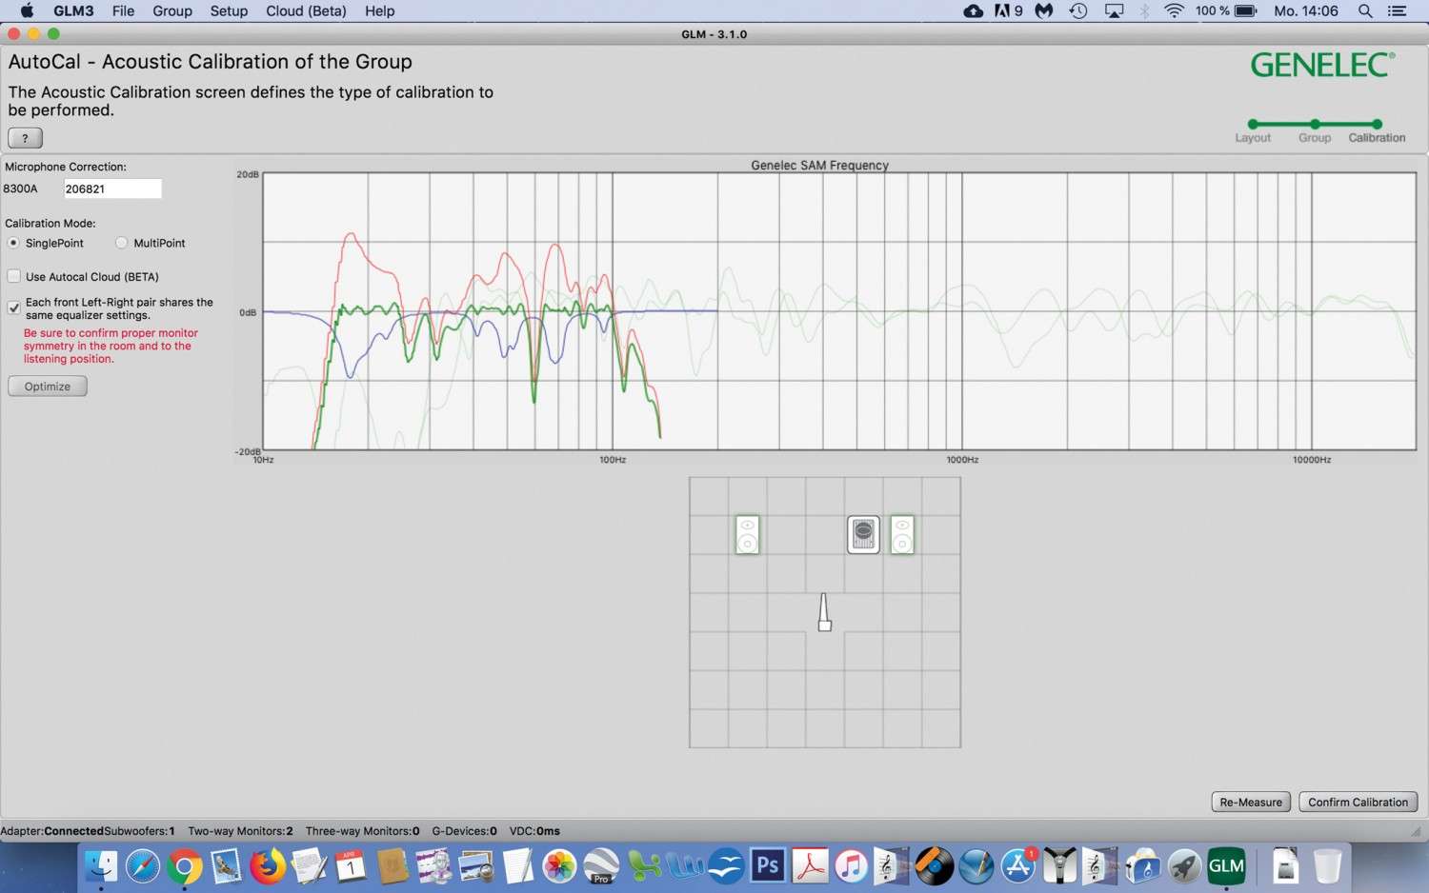The image size is (1429, 893).
Task: Launch Firefox from the dock
Action: [268, 866]
